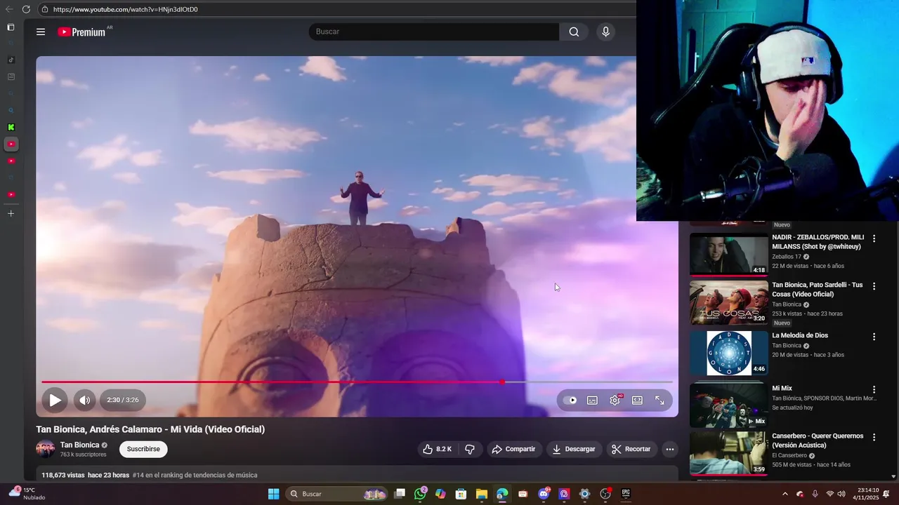Screen dimensions: 899x505
Task: Open WhatsApp from the taskbar
Action: pyautogui.click(x=420, y=494)
